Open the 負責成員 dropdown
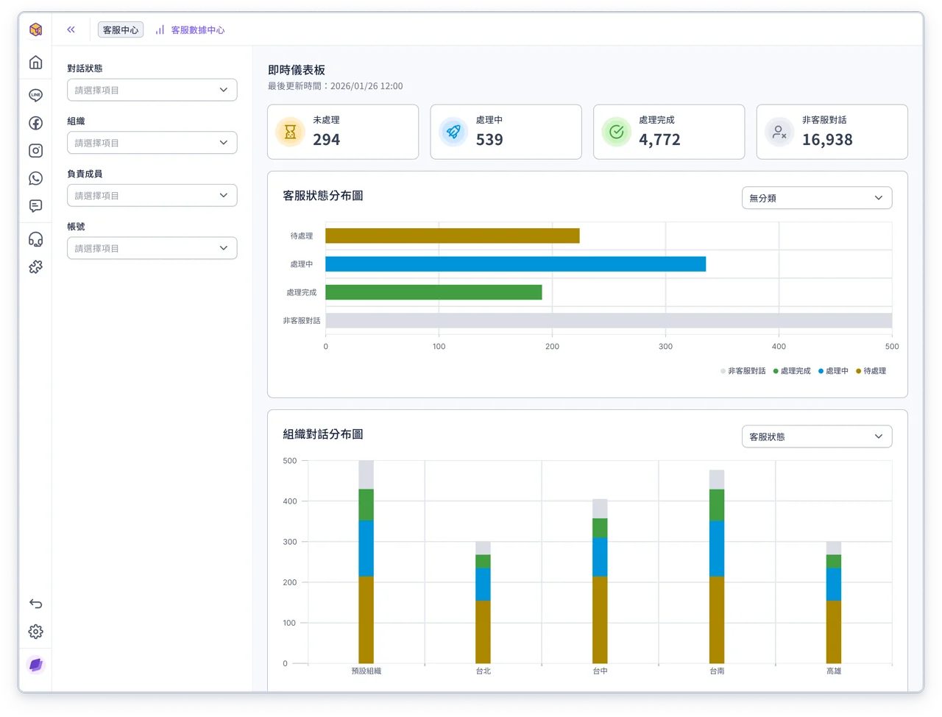The width and height of the screenshot is (942, 717). coord(152,195)
